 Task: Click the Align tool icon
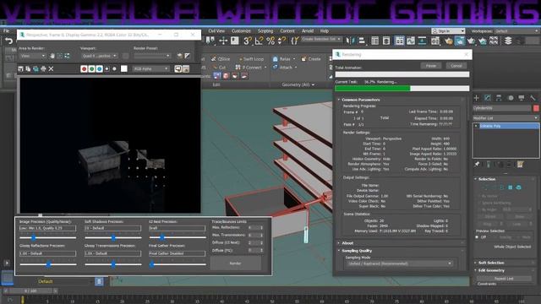pyautogui.click(x=362, y=41)
